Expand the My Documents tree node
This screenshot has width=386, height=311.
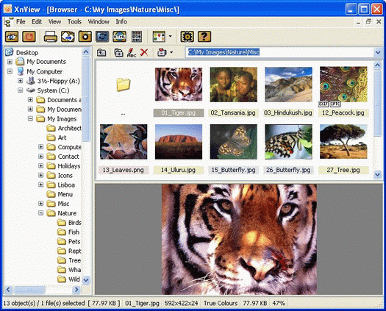tap(10, 62)
